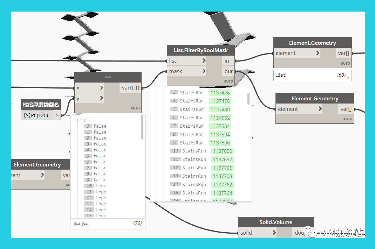Click the green element ID 1137764
375x249 pixels.
(223, 193)
